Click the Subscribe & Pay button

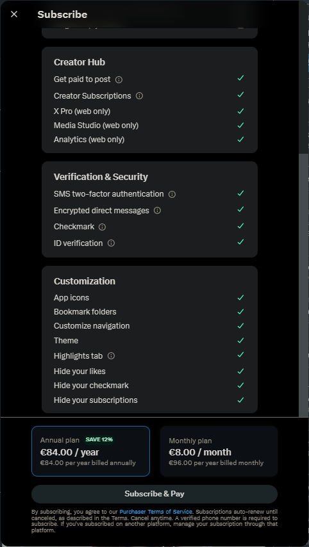click(154, 494)
